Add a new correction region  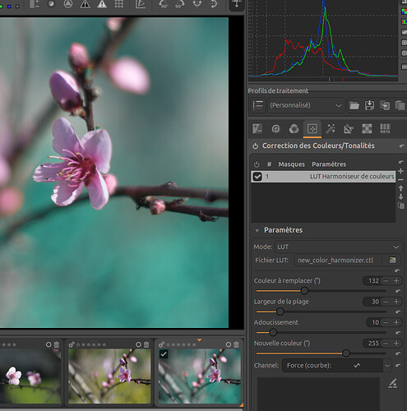tap(400, 171)
